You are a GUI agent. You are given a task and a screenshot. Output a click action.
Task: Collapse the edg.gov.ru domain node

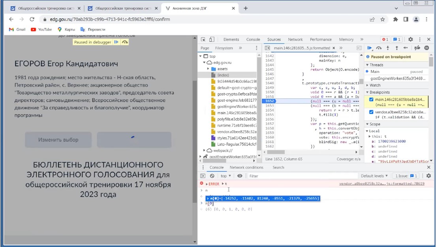pyautogui.click(x=205, y=62)
